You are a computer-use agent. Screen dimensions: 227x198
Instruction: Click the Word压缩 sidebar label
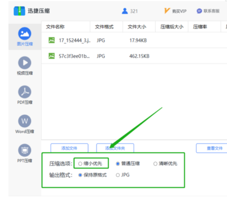click(25, 131)
